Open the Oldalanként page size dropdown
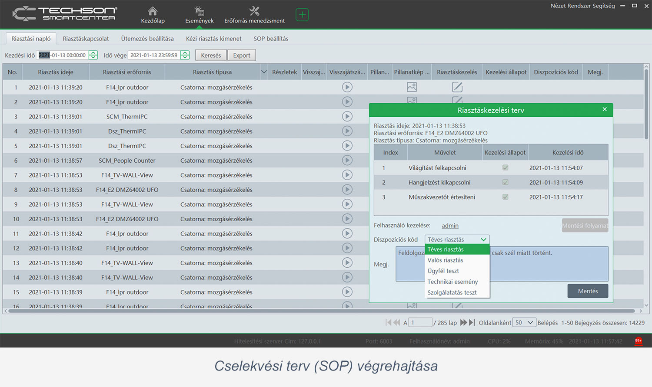 pyautogui.click(x=524, y=322)
